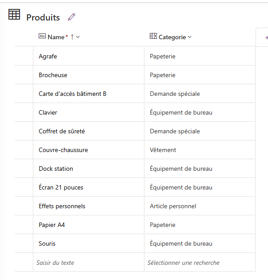Screen dimensions: 268x280
Task: Click the pencil edit icon beside Produits
Action: click(x=72, y=17)
